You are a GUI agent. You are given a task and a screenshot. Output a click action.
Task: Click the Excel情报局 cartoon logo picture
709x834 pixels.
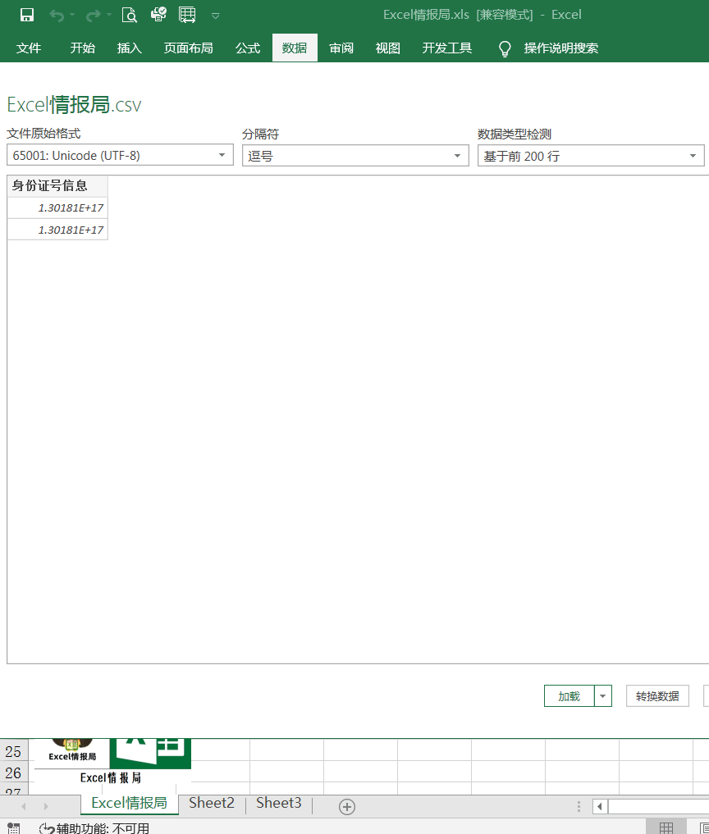[72, 750]
